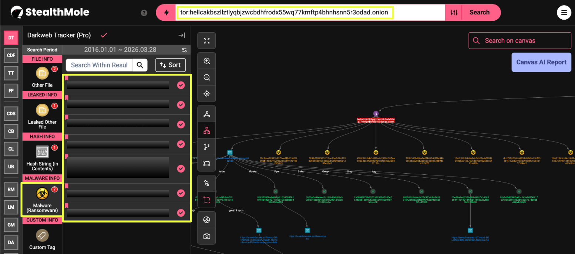
Task: Click the Canvas AI Report button
Action: pyautogui.click(x=541, y=62)
